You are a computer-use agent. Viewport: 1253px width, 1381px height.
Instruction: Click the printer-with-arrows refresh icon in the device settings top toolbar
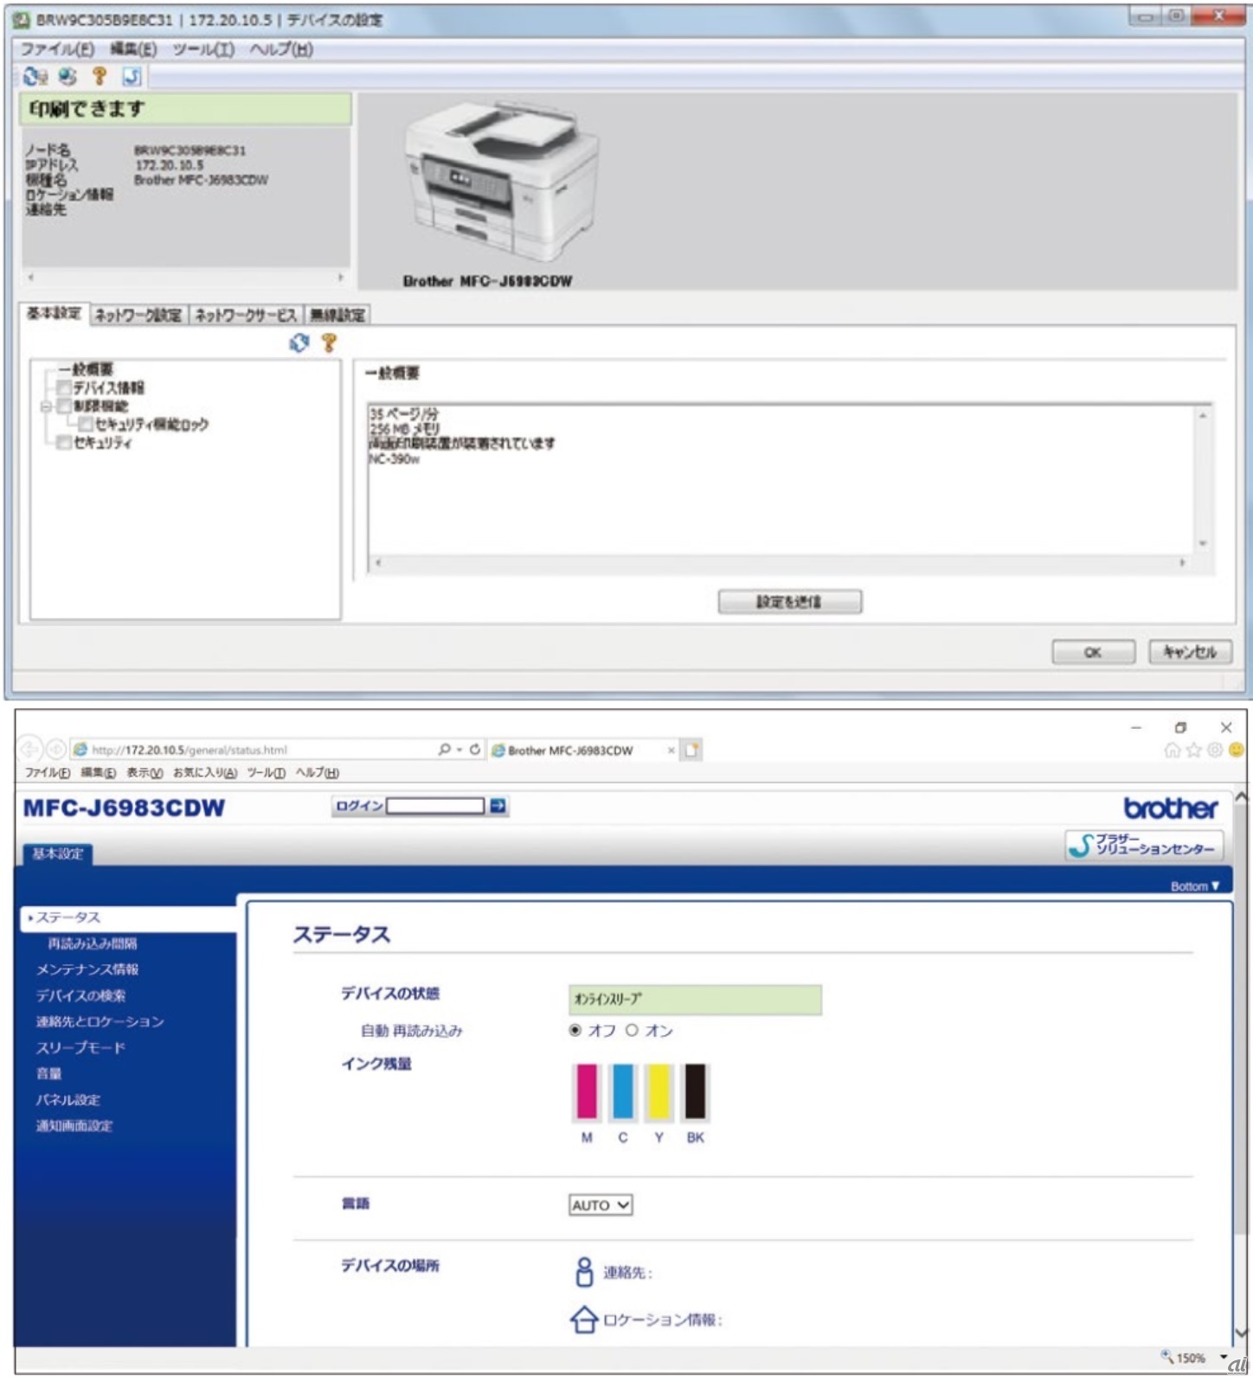point(35,77)
